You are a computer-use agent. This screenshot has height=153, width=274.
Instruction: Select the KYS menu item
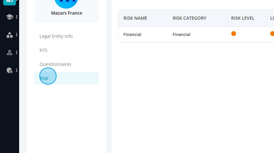click(43, 50)
